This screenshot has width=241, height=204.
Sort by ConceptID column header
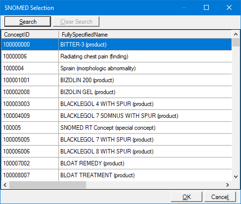pos(30,35)
